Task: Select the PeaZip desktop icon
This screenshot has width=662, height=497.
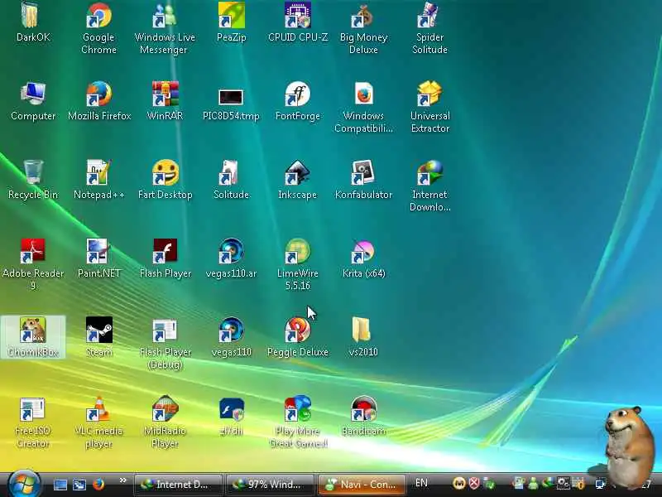Action: pyautogui.click(x=231, y=17)
